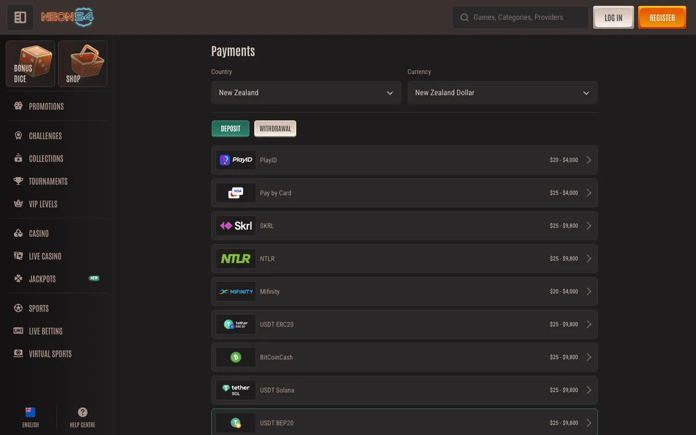Viewport: 696px width, 435px height.
Task: Expand the Mifinity row chevron
Action: [x=589, y=292]
